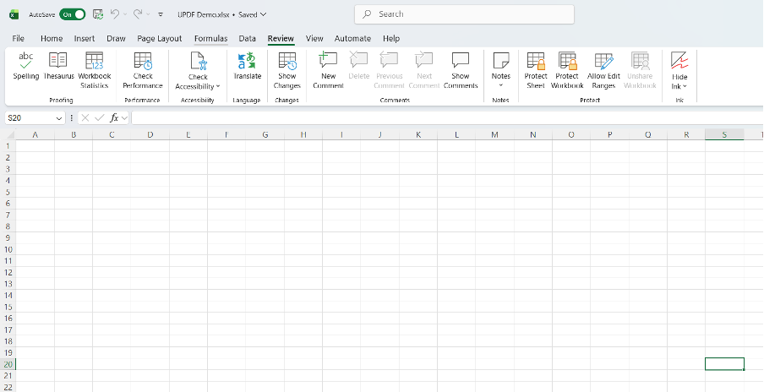Open Workbook Statistics
This screenshot has width=764, height=392.
(95, 67)
